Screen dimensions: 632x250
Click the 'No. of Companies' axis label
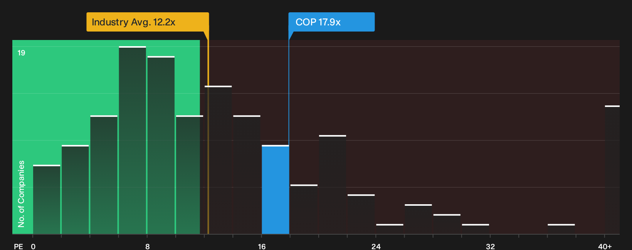click(x=21, y=193)
